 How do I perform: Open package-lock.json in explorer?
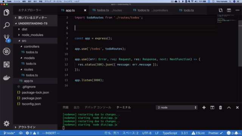35,92
